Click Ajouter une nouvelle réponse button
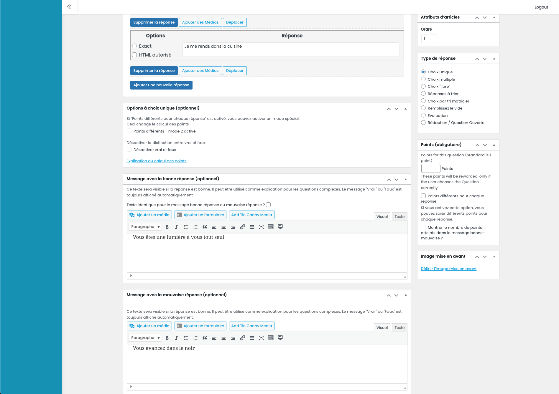This screenshot has width=559, height=394. click(161, 85)
